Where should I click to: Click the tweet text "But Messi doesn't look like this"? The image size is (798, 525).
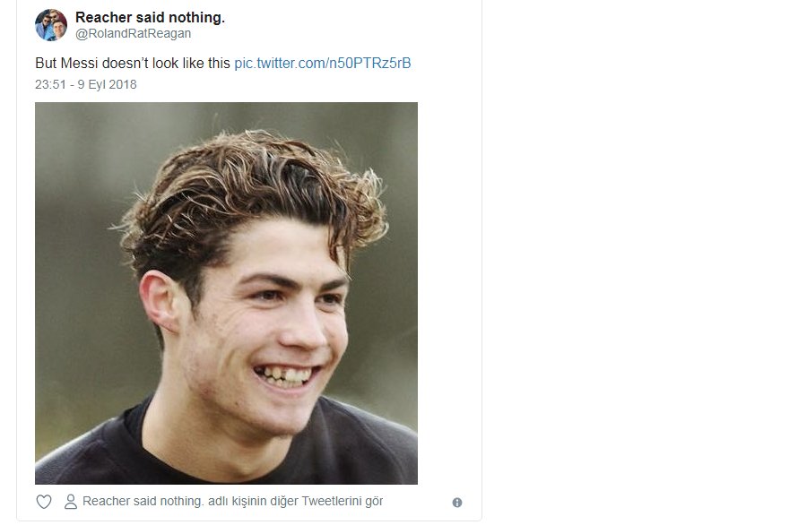click(x=133, y=64)
